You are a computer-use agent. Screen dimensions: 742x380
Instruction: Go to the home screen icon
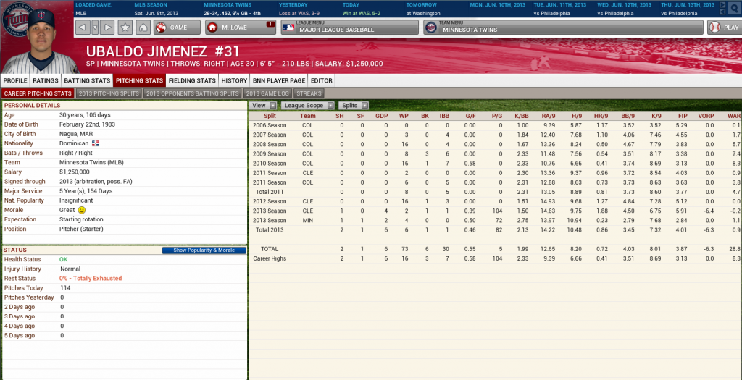(143, 28)
